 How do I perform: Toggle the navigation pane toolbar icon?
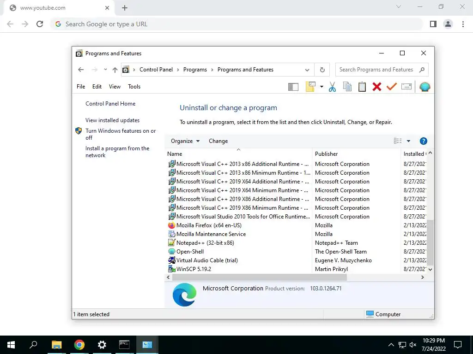point(293,87)
